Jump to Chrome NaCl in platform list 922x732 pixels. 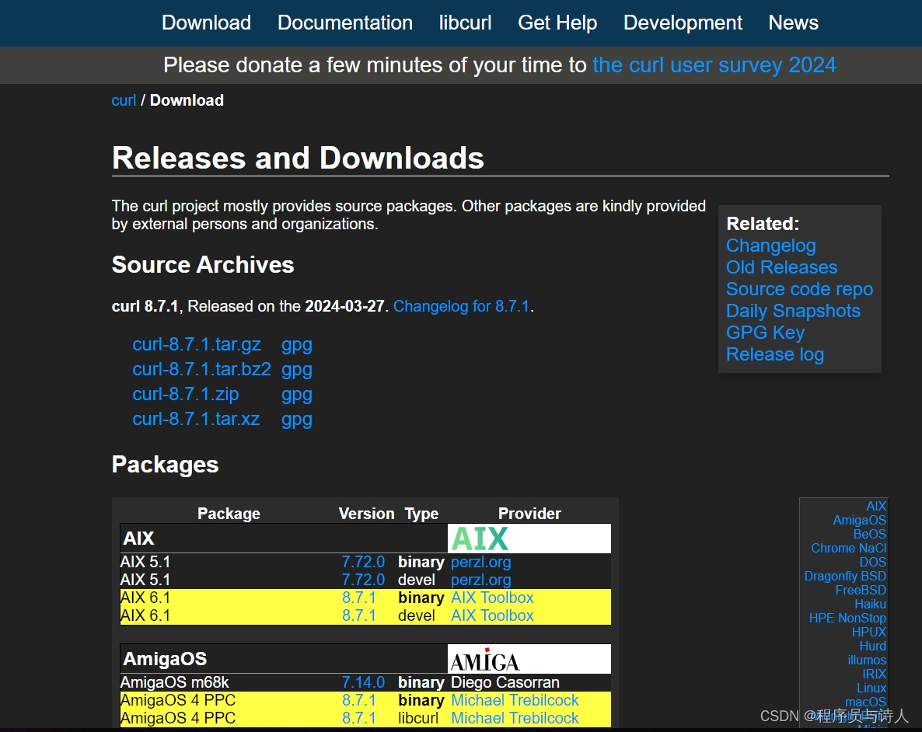click(848, 548)
